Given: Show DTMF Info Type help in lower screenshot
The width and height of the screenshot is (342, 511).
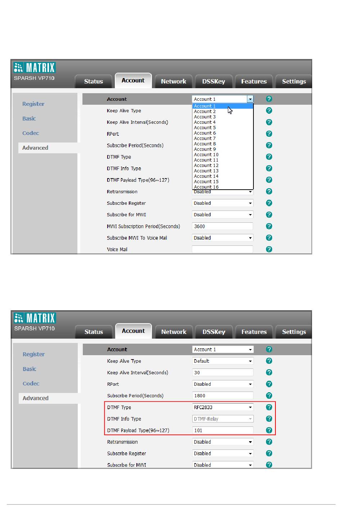Looking at the screenshot, I should 269,419.
